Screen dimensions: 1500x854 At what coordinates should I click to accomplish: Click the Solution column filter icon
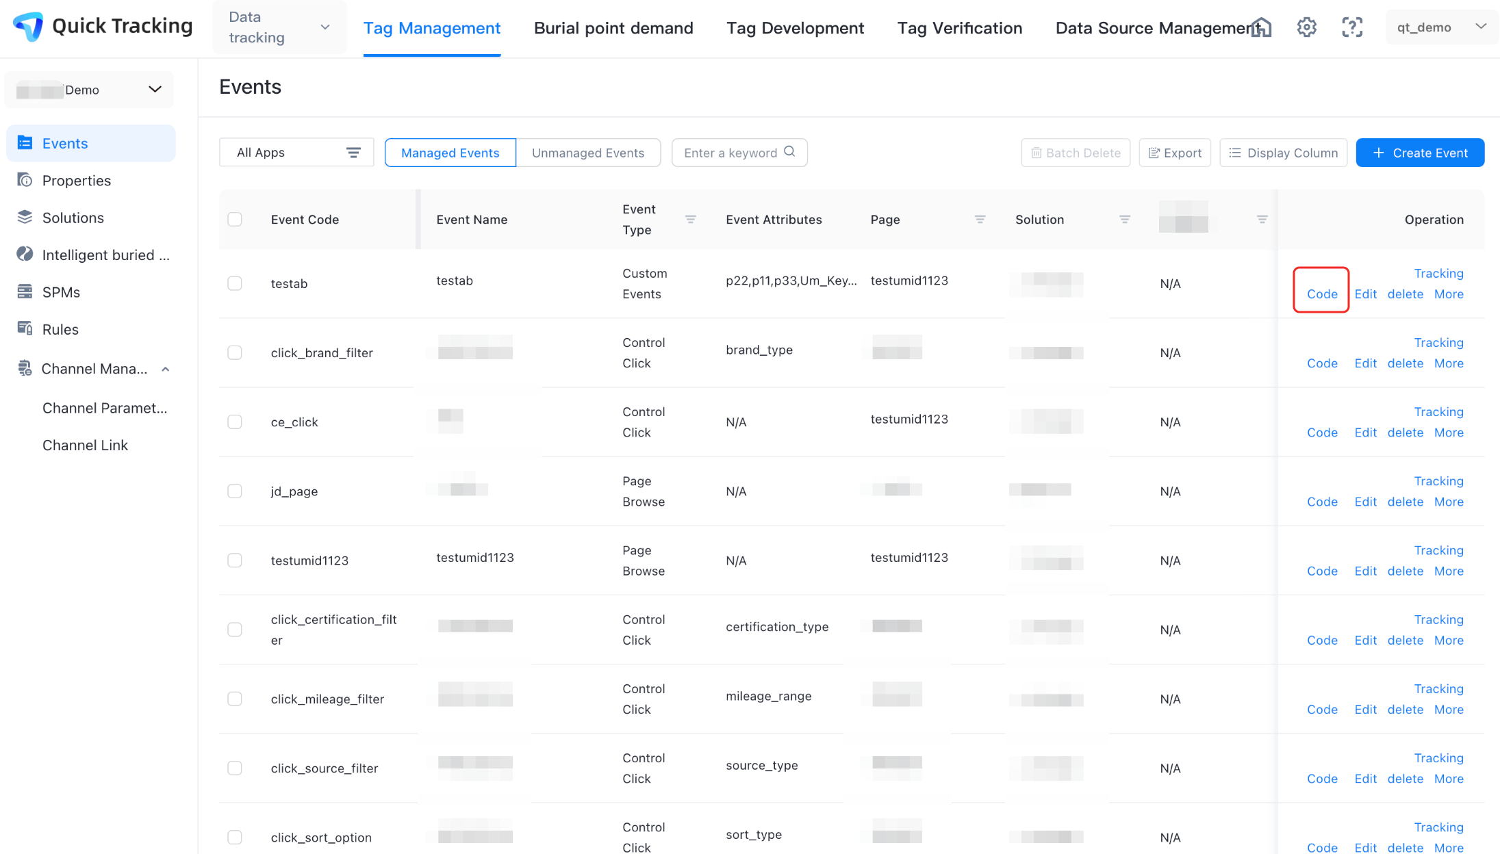(1124, 220)
